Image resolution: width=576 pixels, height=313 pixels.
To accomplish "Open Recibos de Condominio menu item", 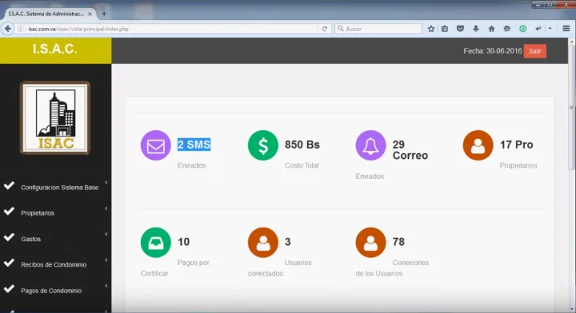I will pos(54,264).
